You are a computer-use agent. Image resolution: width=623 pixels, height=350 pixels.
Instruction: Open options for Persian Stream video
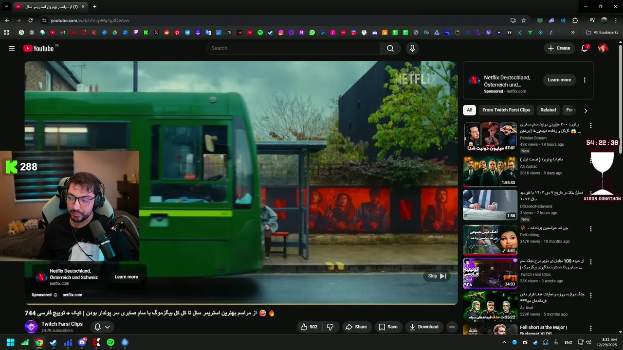[591, 125]
